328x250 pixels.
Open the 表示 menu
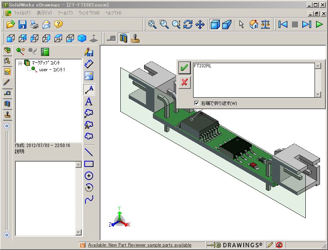(44, 13)
